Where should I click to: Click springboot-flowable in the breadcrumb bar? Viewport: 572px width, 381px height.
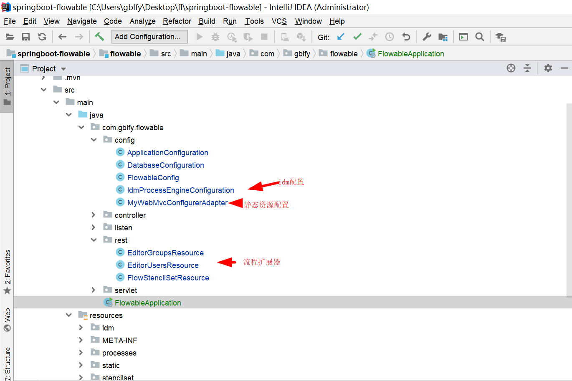click(x=53, y=53)
